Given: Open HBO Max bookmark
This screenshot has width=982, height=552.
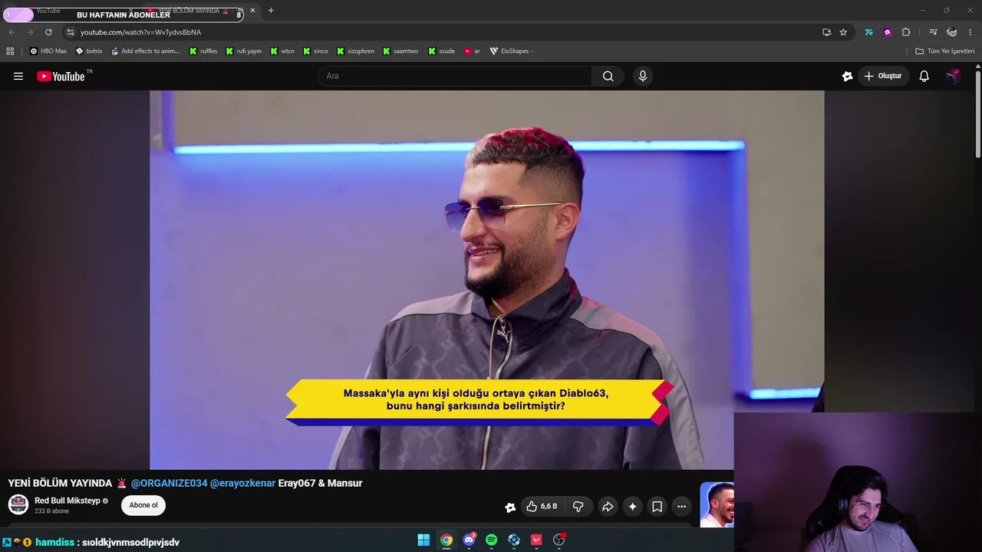Looking at the screenshot, I should pos(48,51).
